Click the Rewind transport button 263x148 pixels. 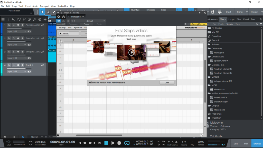pos(85,143)
